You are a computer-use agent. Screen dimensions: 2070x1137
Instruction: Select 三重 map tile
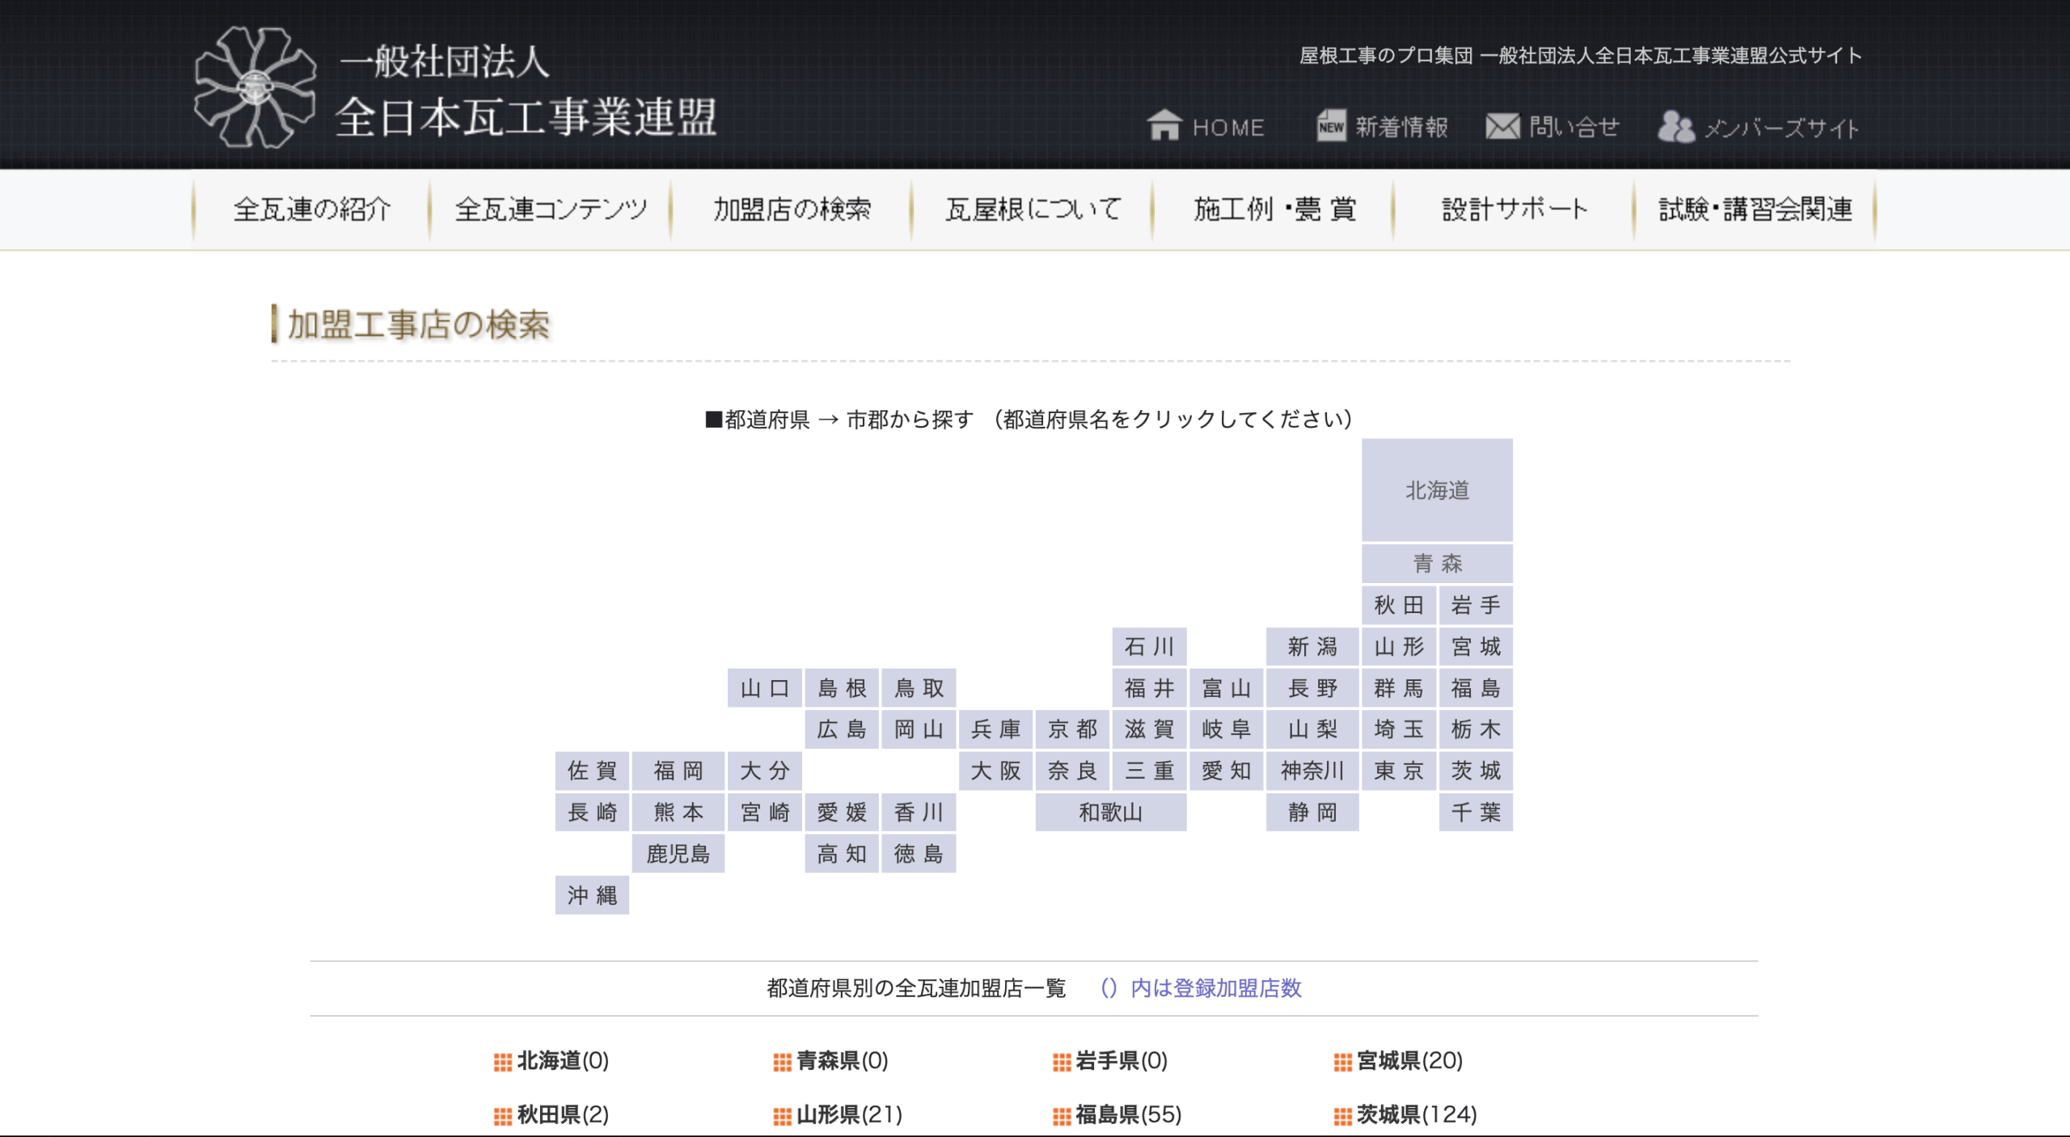[x=1149, y=771]
